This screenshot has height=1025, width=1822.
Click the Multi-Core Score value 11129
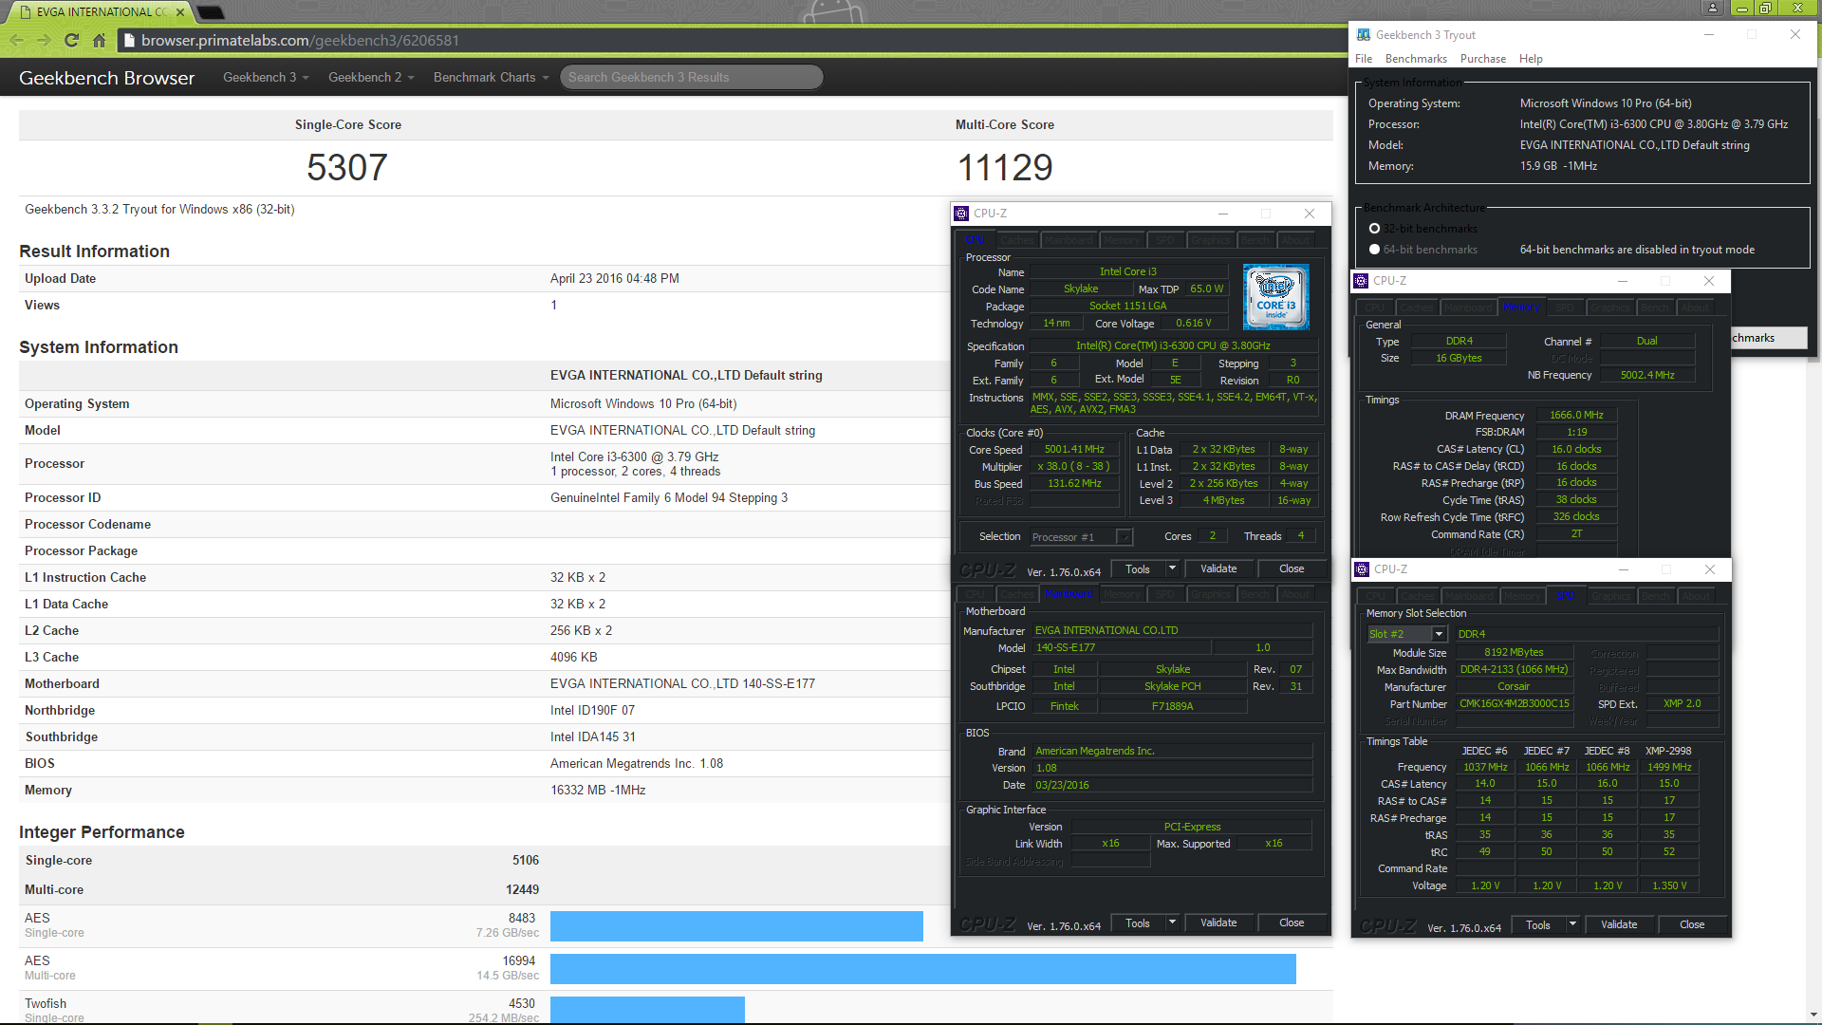click(x=1005, y=168)
